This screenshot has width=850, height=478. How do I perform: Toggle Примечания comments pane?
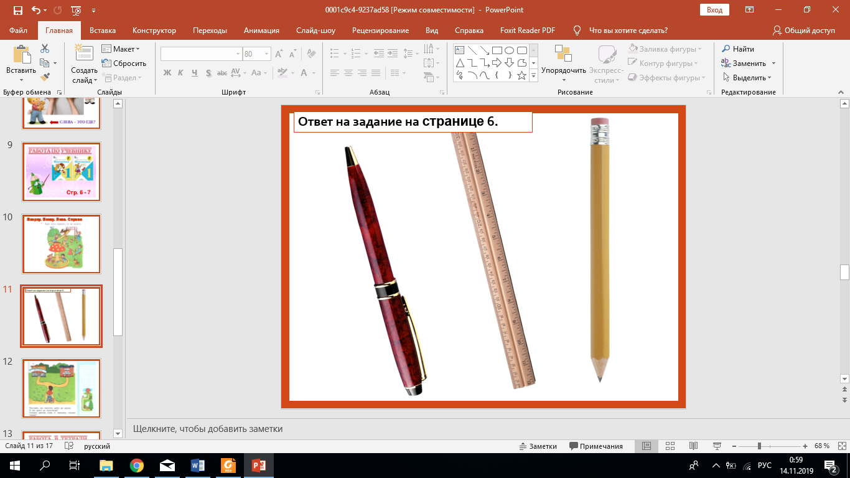[x=596, y=446]
